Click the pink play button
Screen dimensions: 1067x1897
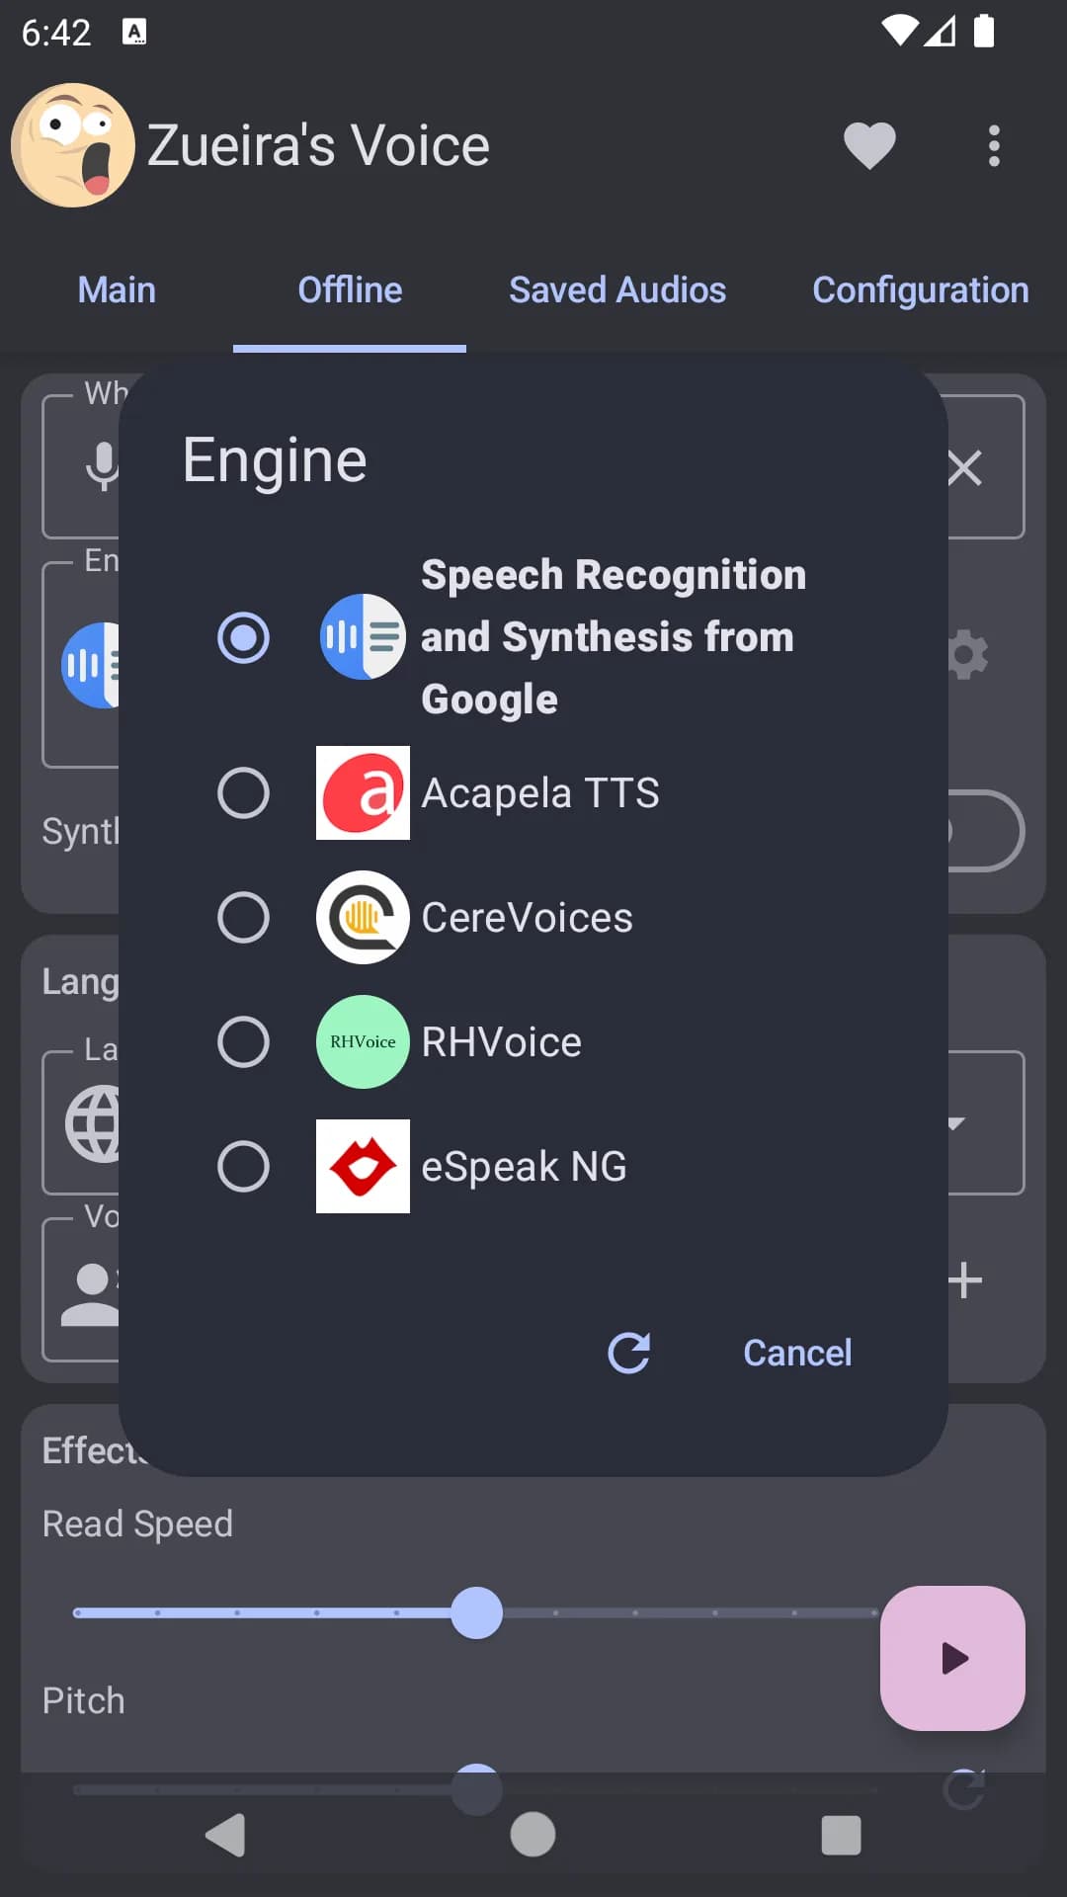click(952, 1658)
